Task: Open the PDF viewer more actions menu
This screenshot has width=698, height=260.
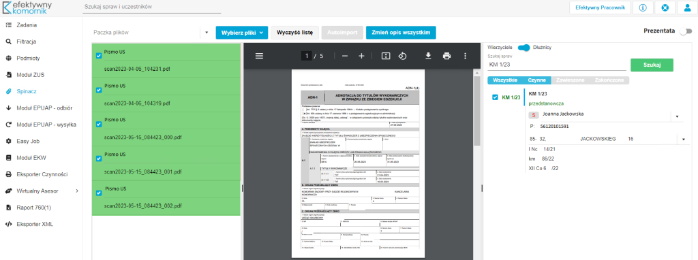Action: pos(465,56)
